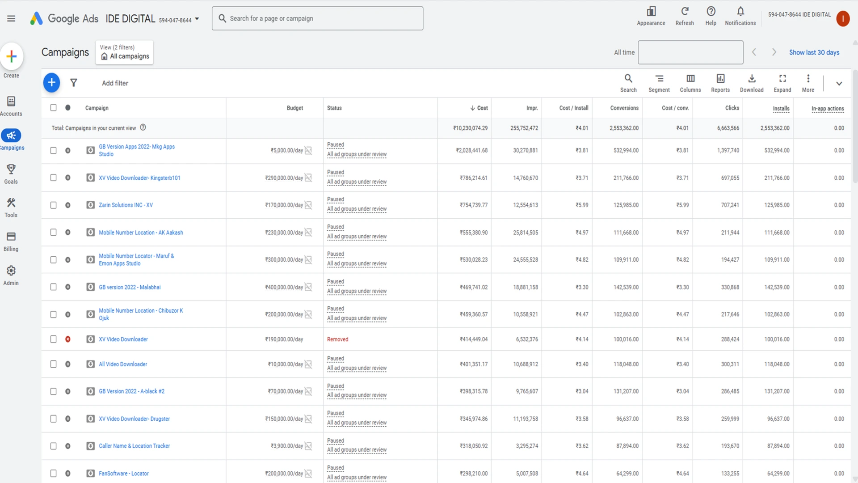Open the hamburger main menu
Viewport: 858px width, 483px height.
pos(11,18)
